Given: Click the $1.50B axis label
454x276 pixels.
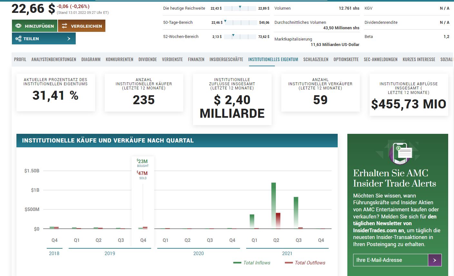Looking at the screenshot, I should coord(32,171).
